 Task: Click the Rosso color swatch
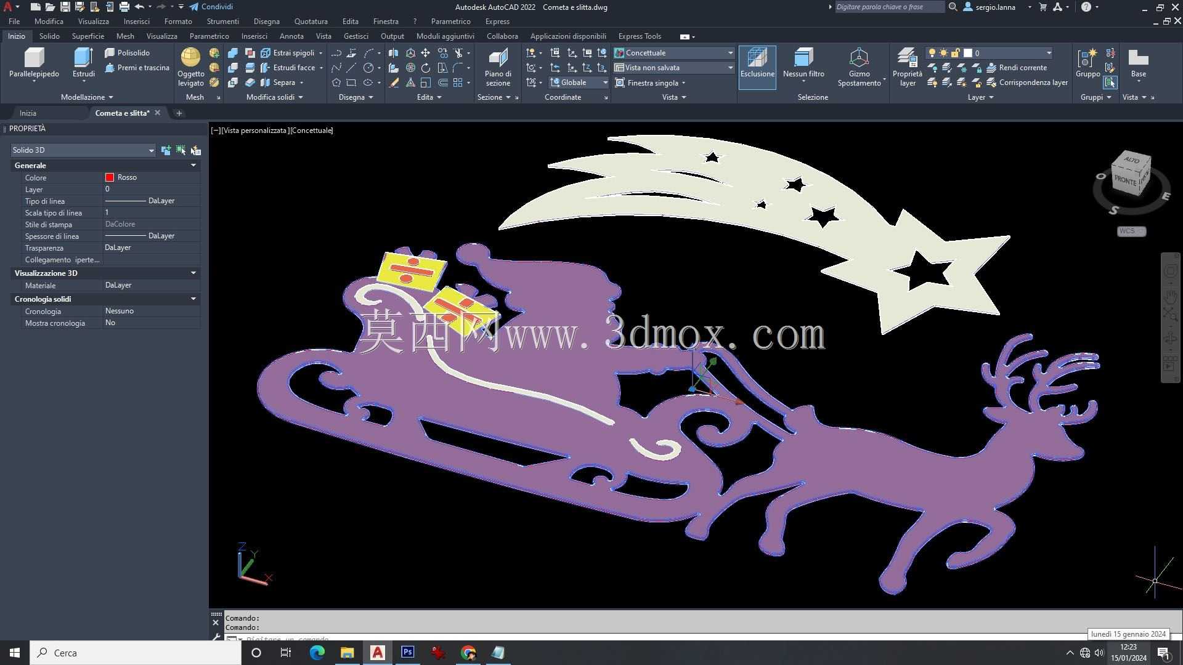coord(110,177)
